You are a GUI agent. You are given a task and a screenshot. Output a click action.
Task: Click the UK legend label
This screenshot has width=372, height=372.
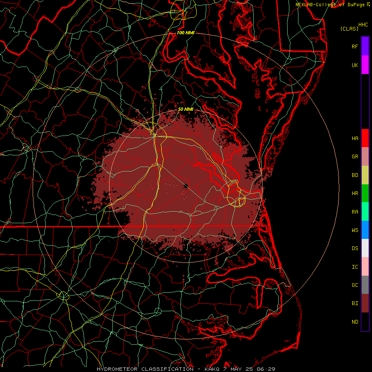pos(355,65)
